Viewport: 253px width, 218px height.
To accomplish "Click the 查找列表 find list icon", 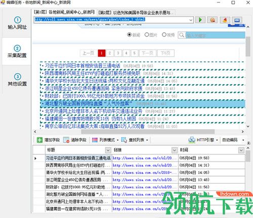I will [124, 140].
